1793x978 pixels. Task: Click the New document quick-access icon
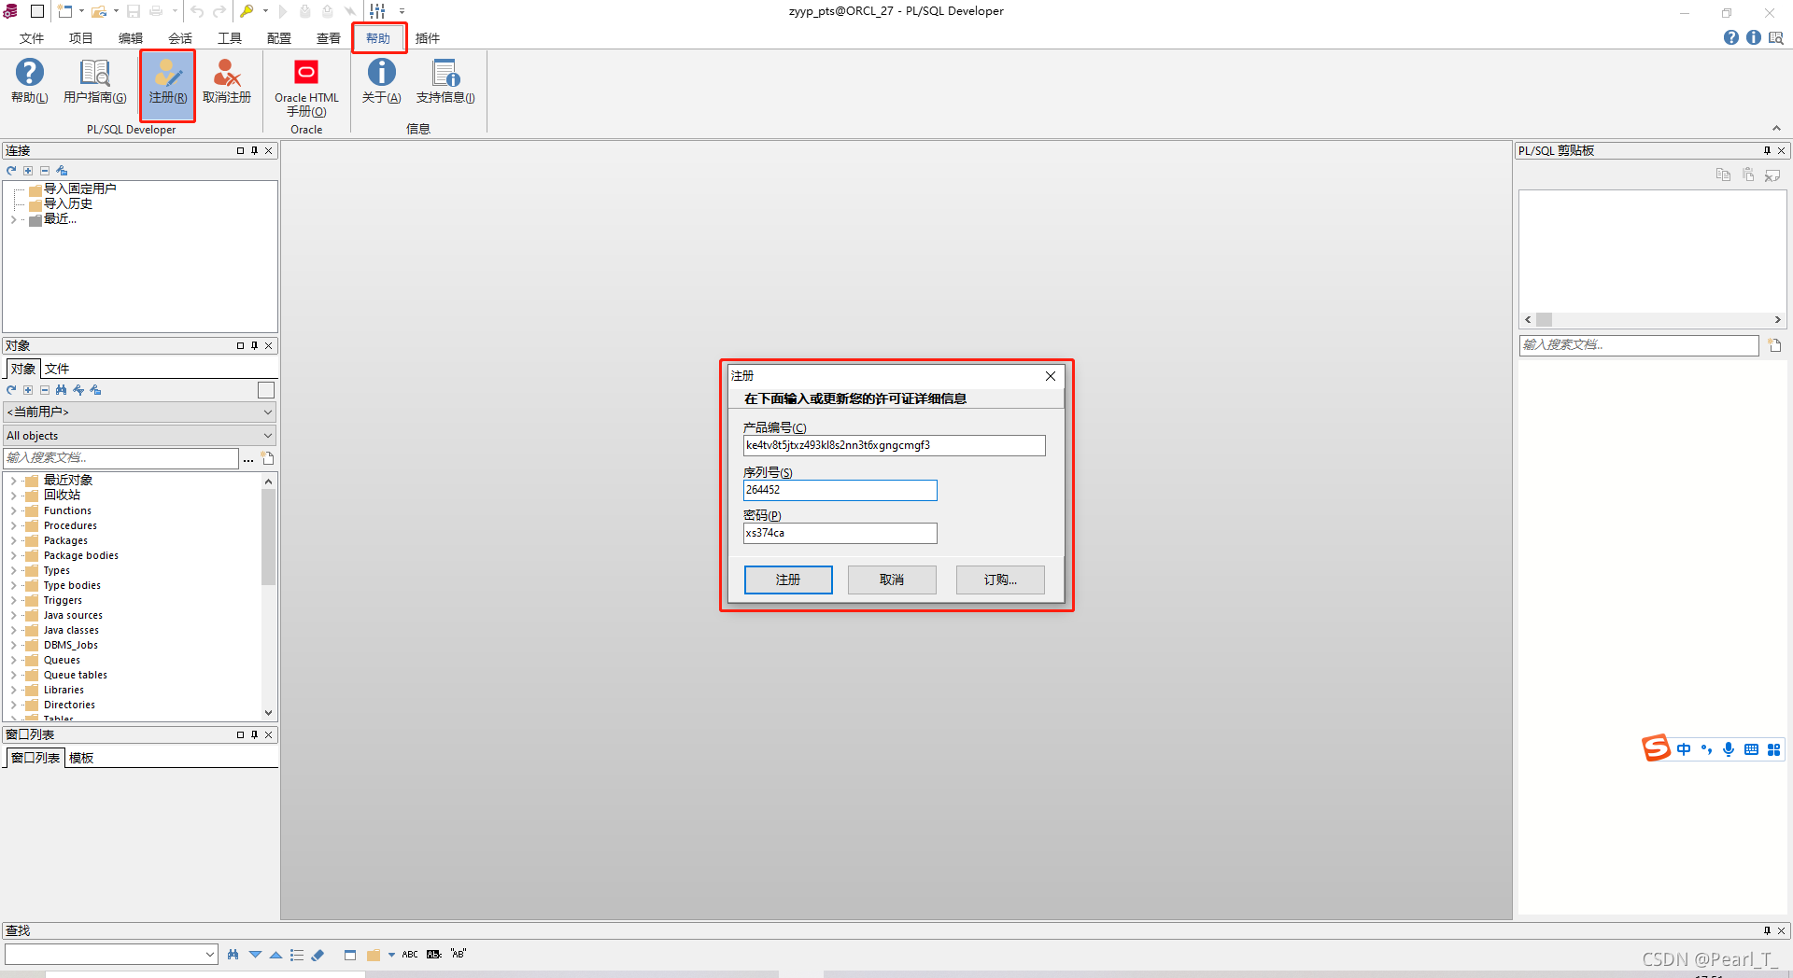point(65,11)
